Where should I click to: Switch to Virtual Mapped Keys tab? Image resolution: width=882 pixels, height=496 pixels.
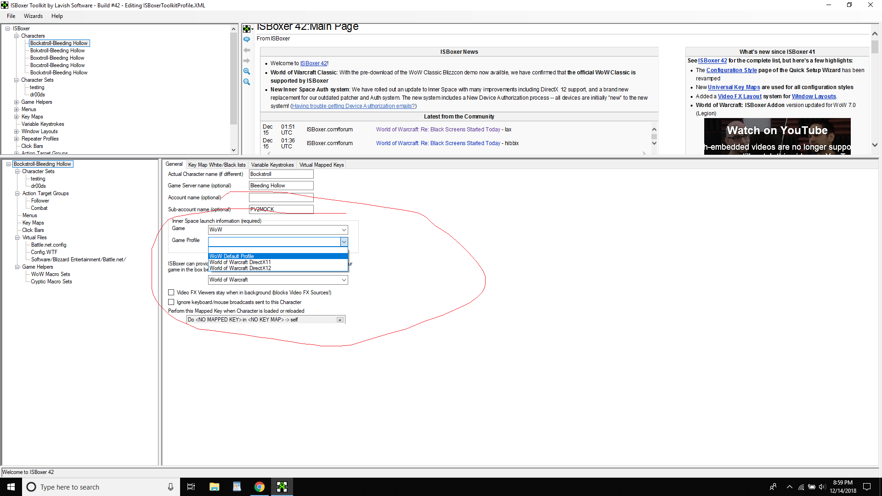tap(322, 165)
